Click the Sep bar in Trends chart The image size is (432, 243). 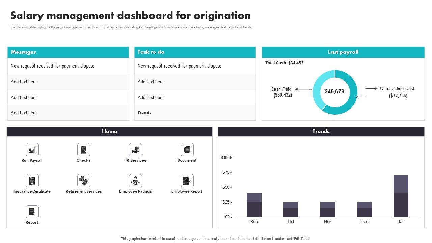(254, 205)
